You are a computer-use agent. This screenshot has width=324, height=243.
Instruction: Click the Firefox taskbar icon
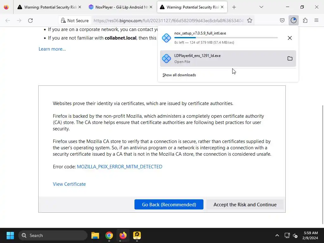123,235
